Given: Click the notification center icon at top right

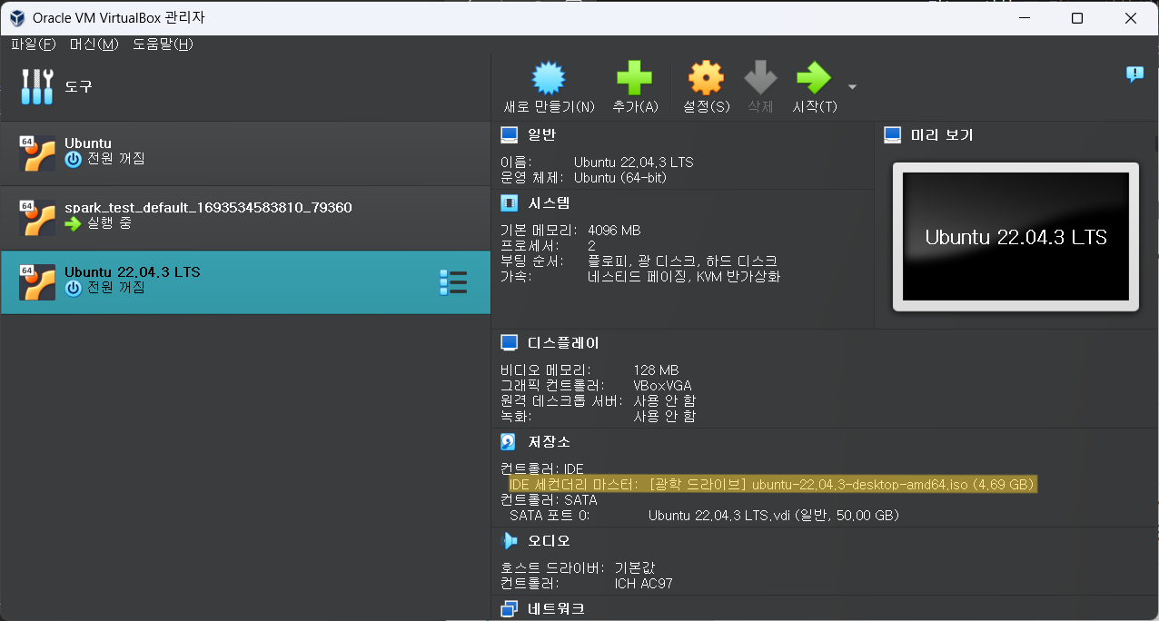Looking at the screenshot, I should (x=1134, y=74).
